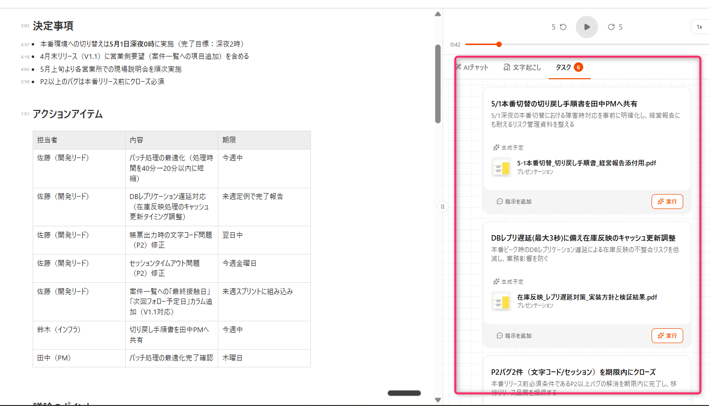Jump to timestamp 2:56 beside P2以上のバグ
The width and height of the screenshot is (709, 406).
point(25,82)
